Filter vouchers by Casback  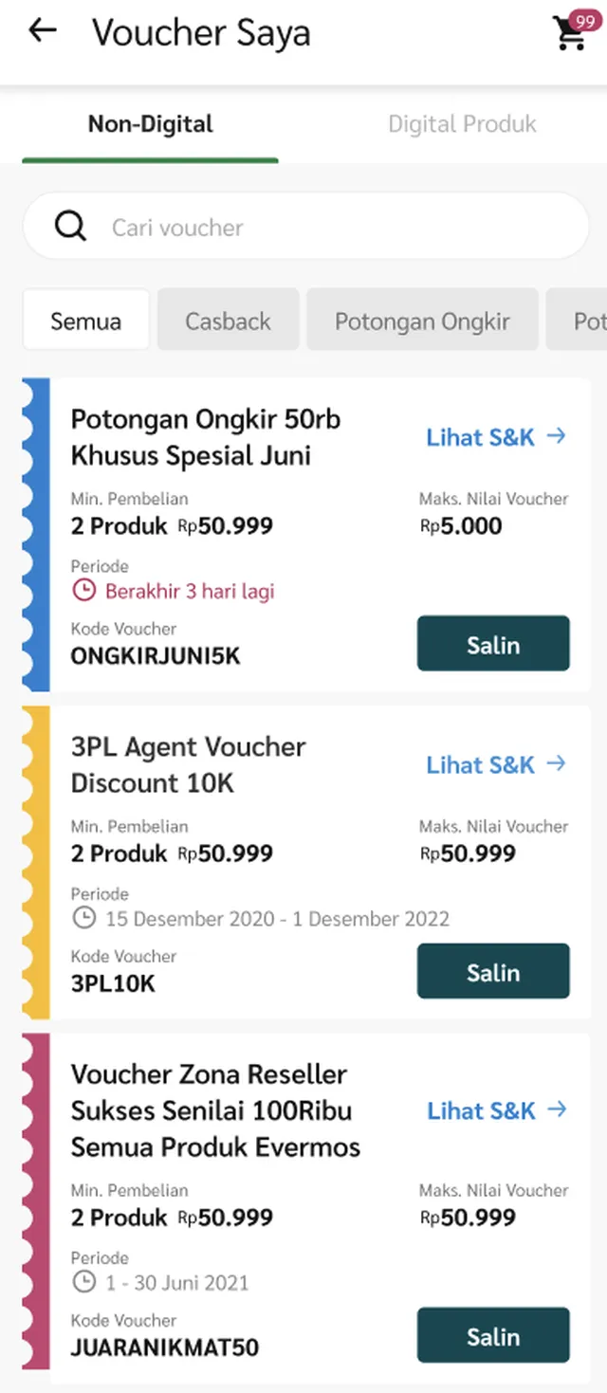(228, 321)
